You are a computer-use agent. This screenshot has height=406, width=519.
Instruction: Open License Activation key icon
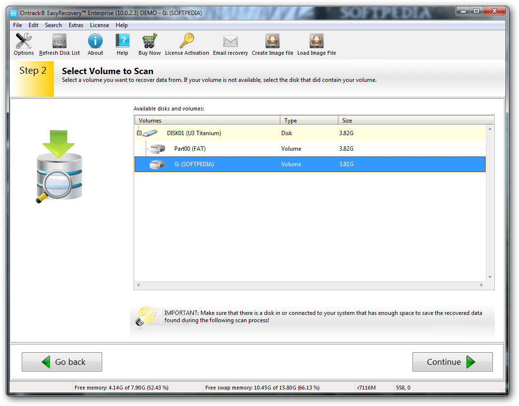pyautogui.click(x=187, y=41)
